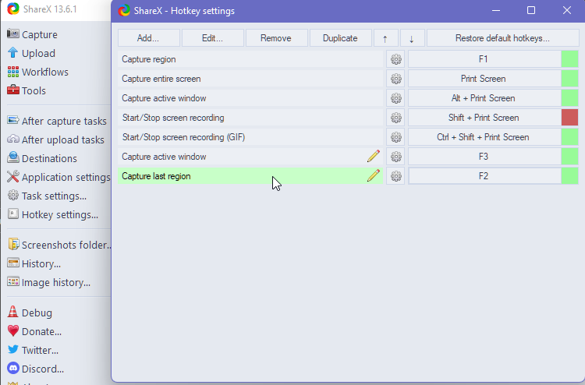Click the green status box beside F2

pyautogui.click(x=569, y=176)
